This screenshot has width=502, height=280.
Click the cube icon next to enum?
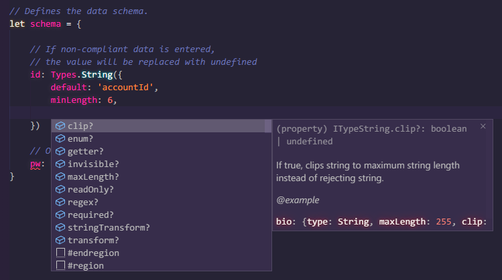pos(60,138)
